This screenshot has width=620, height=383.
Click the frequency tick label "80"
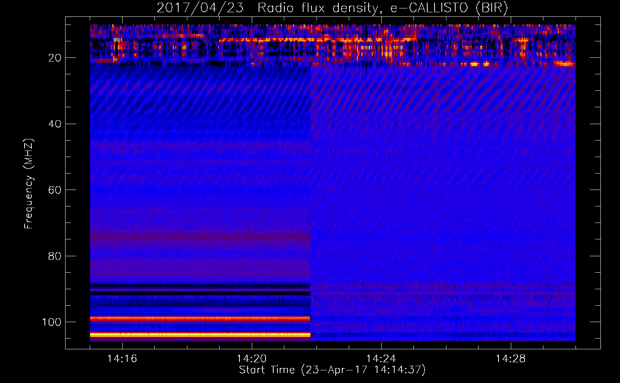tap(55, 256)
